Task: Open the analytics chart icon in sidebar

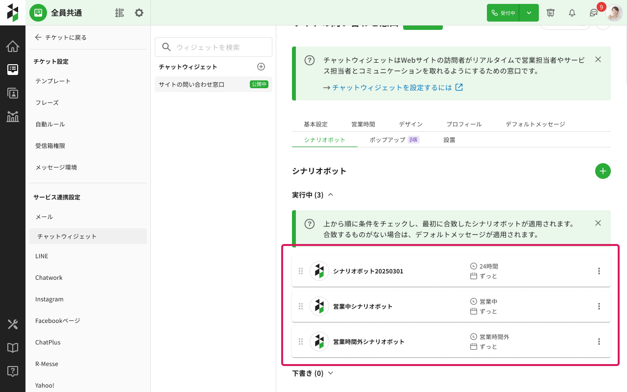Action: tap(13, 117)
